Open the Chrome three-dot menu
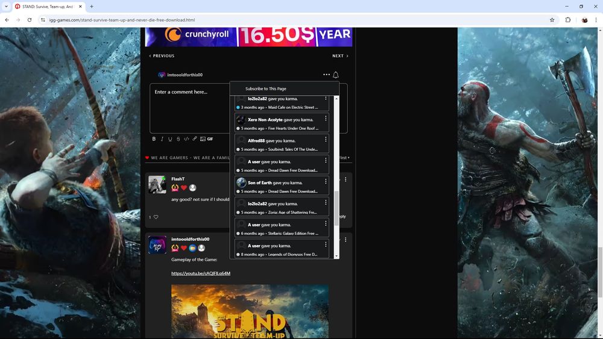The height and width of the screenshot is (339, 603). [x=596, y=20]
